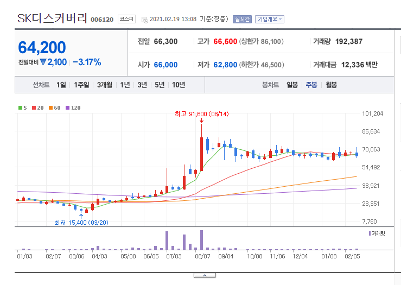Click the tallest volume bar near 08/07
Screen dimensions: 401x285
tap(201, 240)
